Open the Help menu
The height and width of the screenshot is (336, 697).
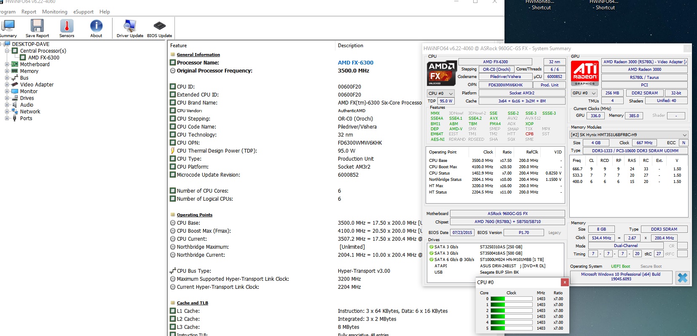pyautogui.click(x=105, y=12)
